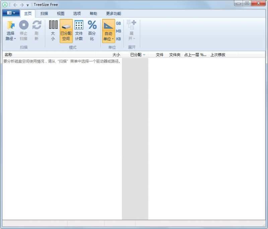This screenshot has width=268, height=229.
Task: Set display unit to GB
Action: [119, 23]
